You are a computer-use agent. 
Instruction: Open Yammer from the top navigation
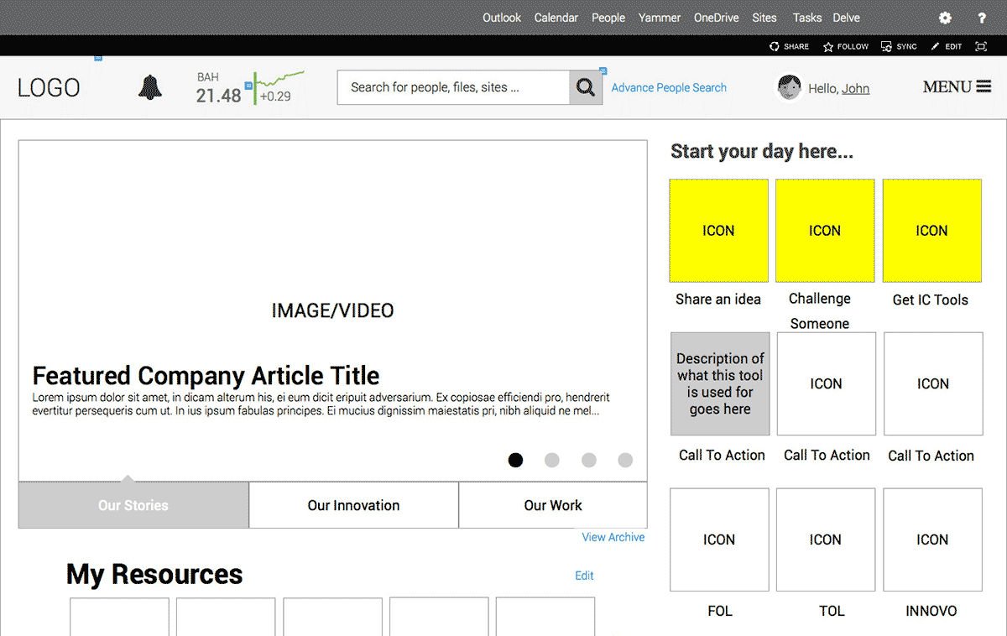click(660, 18)
